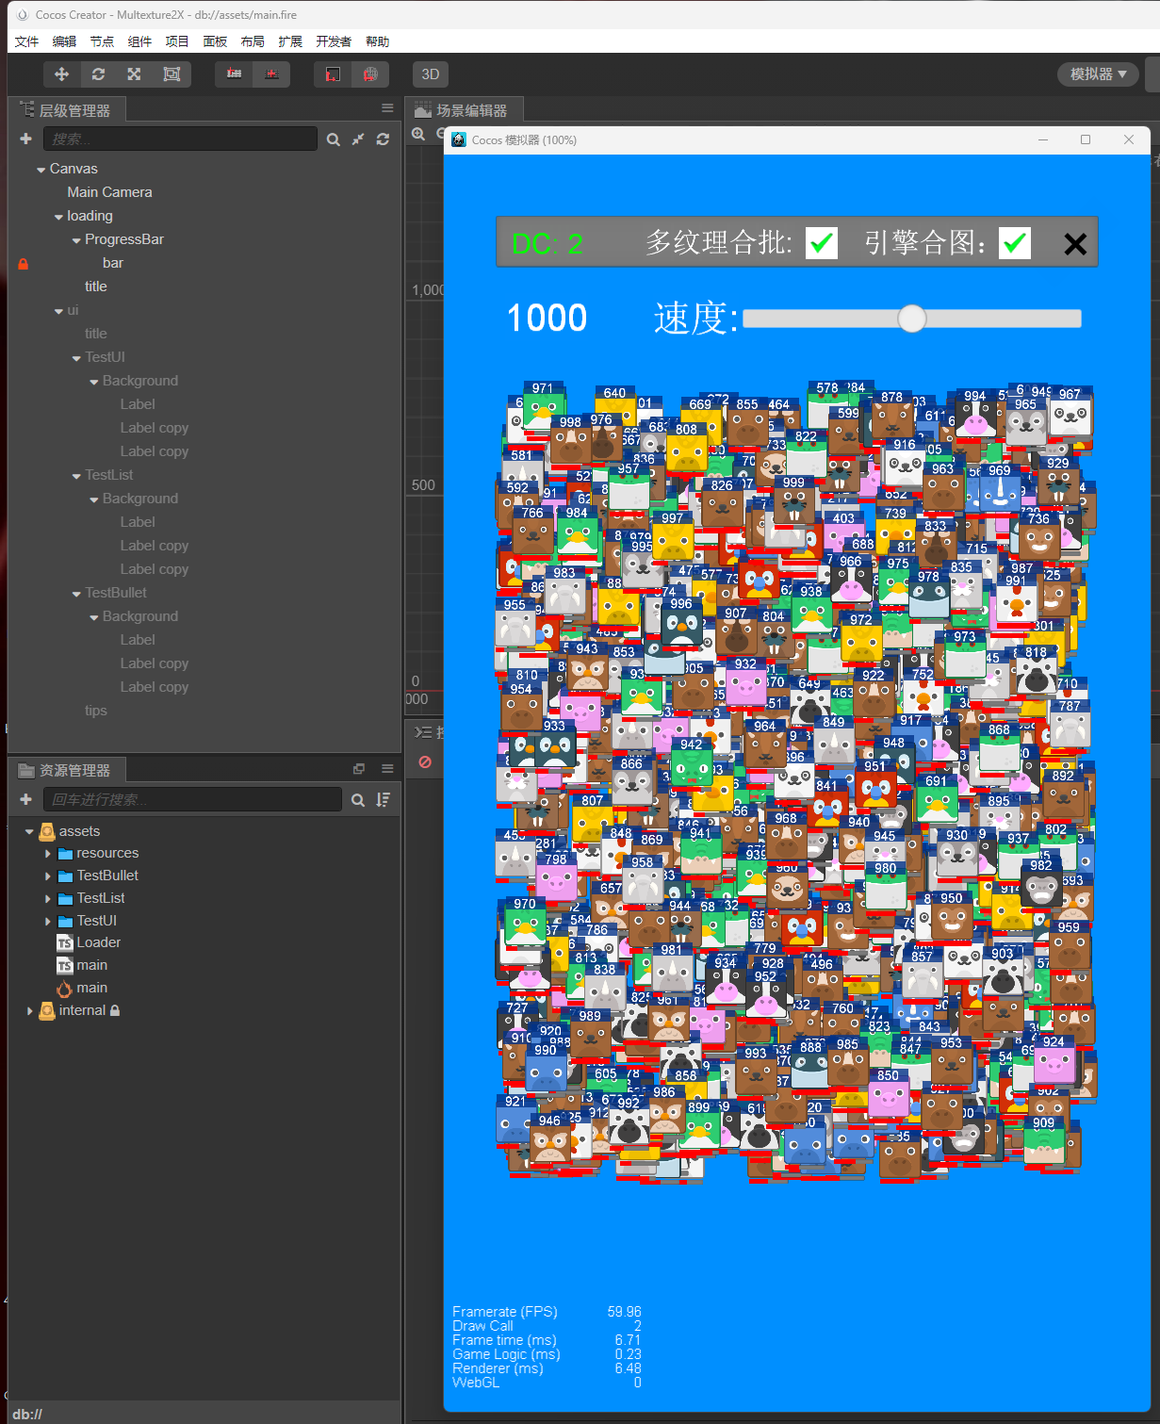Image resolution: width=1160 pixels, height=1424 pixels.
Task: Collapse the TestBullet node in hierarchy
Action: (76, 594)
